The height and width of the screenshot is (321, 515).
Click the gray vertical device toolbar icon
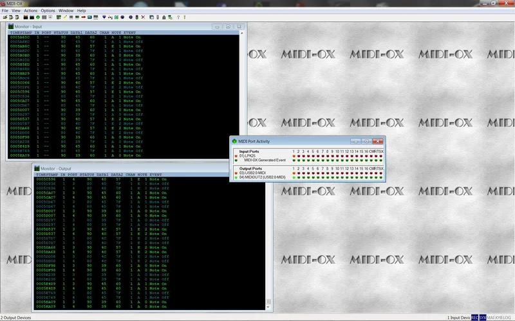tap(158, 17)
